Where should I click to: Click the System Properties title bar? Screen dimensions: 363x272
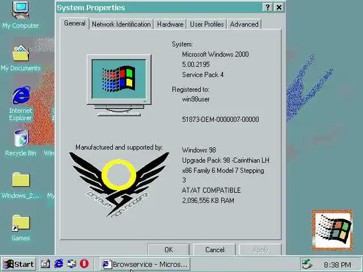click(159, 7)
